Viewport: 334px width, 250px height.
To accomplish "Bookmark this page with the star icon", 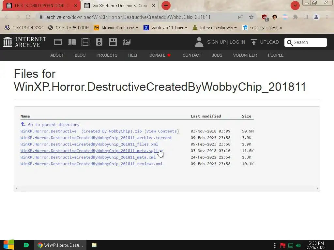I will (x=251, y=17).
